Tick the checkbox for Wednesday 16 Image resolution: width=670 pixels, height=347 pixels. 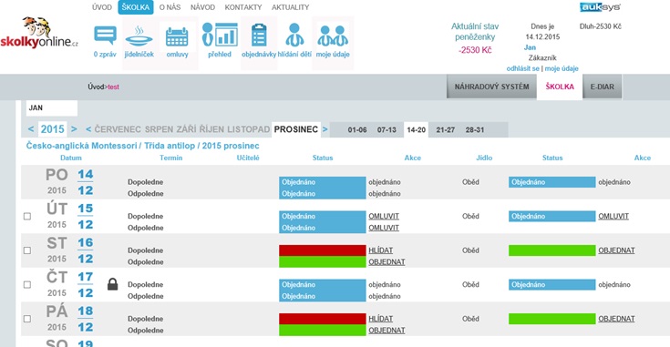[27, 250]
